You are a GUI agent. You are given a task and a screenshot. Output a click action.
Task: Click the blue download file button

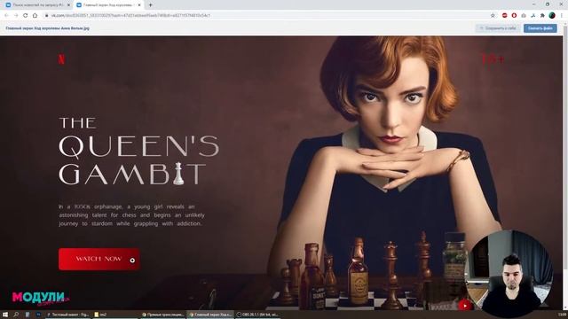[540, 28]
